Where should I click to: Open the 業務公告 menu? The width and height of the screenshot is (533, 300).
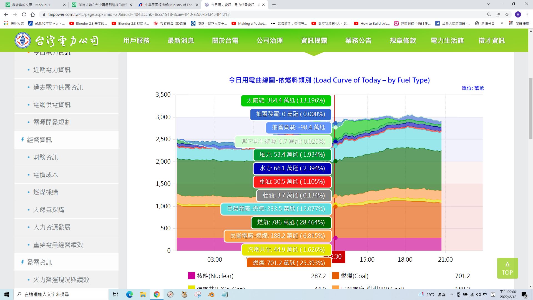358,41
